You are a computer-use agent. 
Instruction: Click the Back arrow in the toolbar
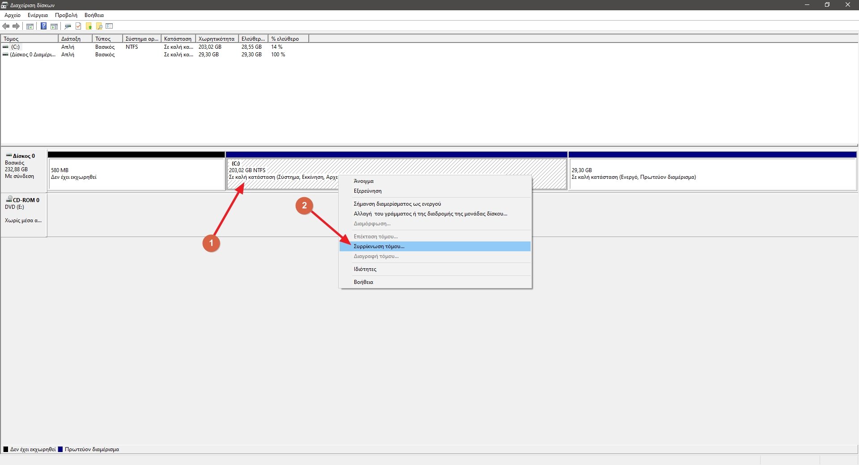[x=6, y=26]
